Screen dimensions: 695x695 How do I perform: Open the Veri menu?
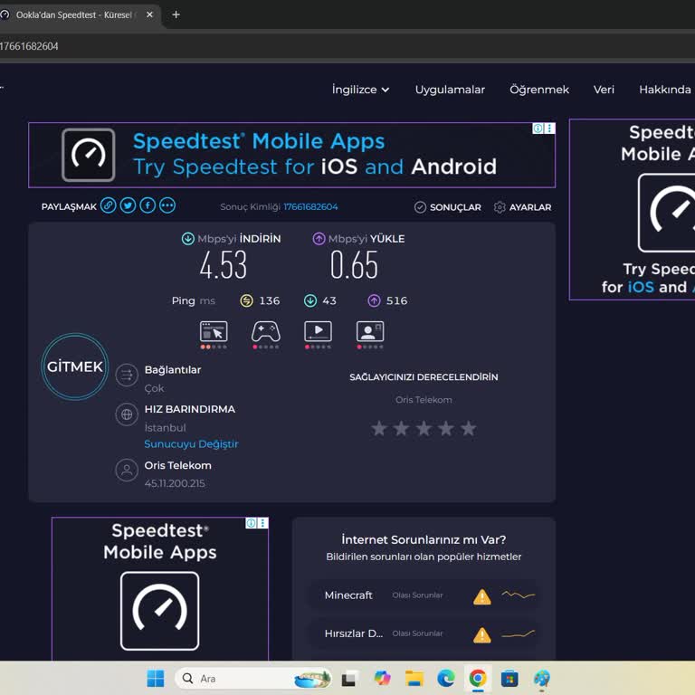point(604,90)
